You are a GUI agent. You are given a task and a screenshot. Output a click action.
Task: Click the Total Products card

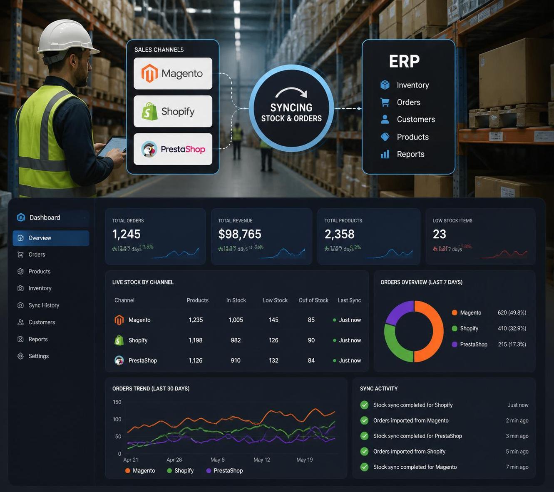tap(369, 237)
